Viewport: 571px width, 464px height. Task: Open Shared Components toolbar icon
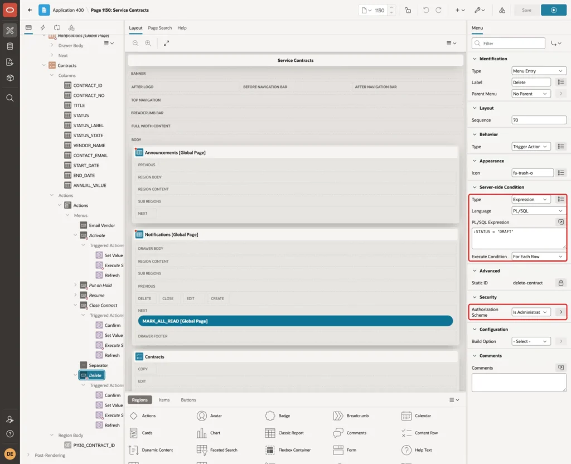coord(502,10)
